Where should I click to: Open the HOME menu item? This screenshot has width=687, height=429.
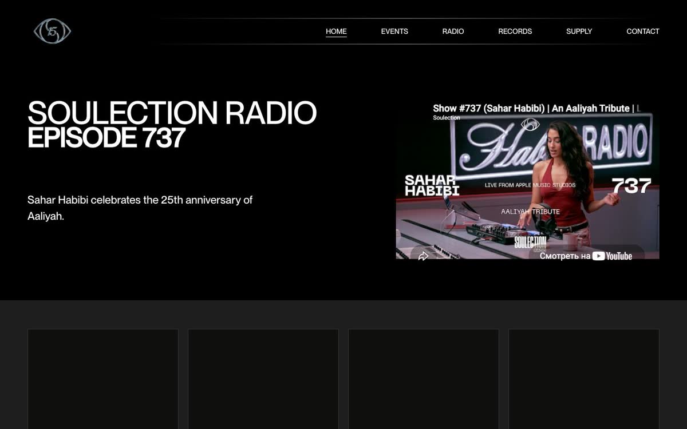336,31
